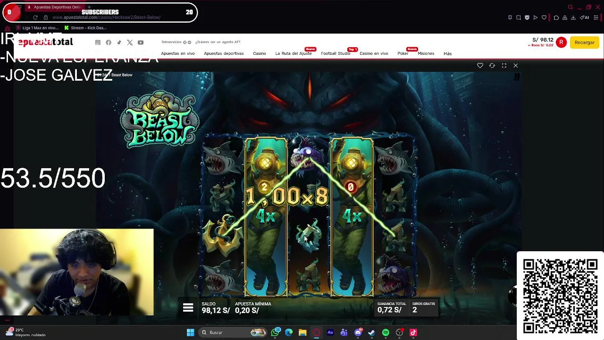Open Apuestas deportivas menu item

point(224,53)
